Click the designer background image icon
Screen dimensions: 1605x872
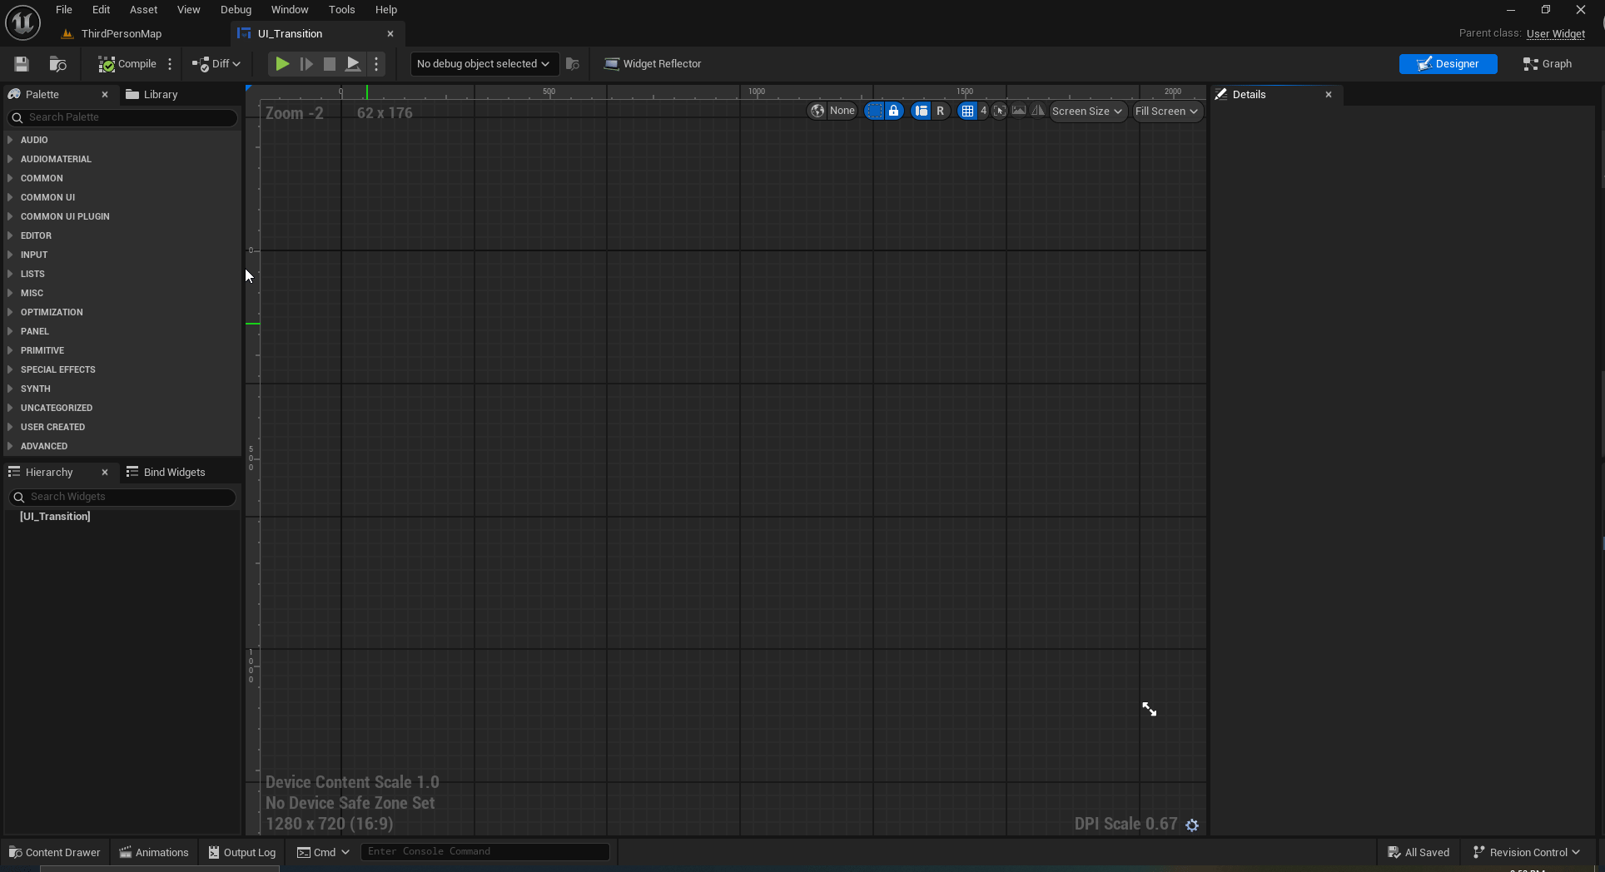coord(1019,111)
